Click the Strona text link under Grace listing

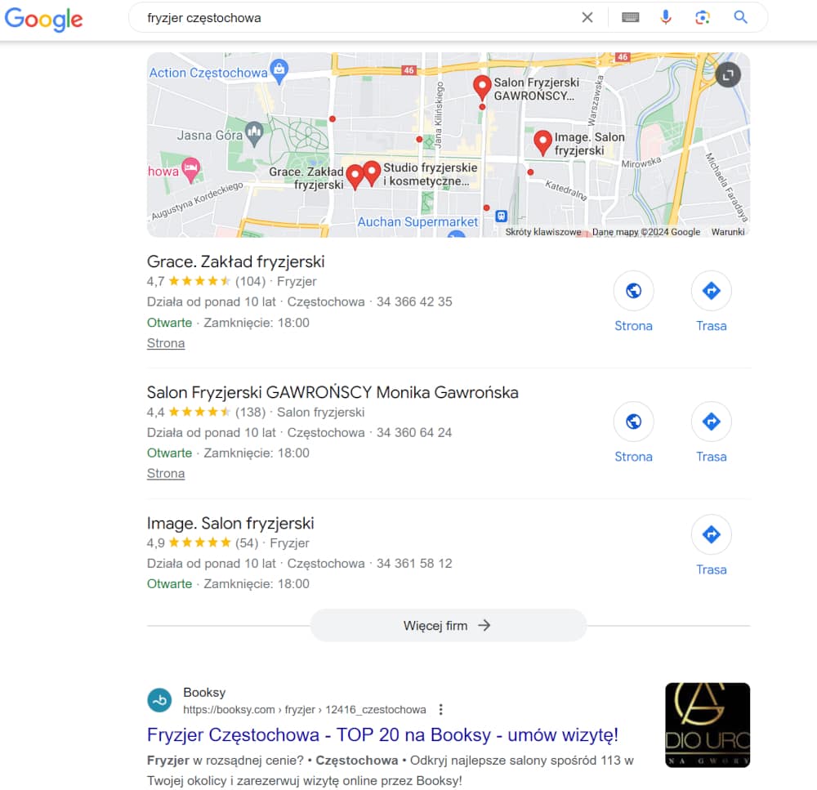point(166,343)
